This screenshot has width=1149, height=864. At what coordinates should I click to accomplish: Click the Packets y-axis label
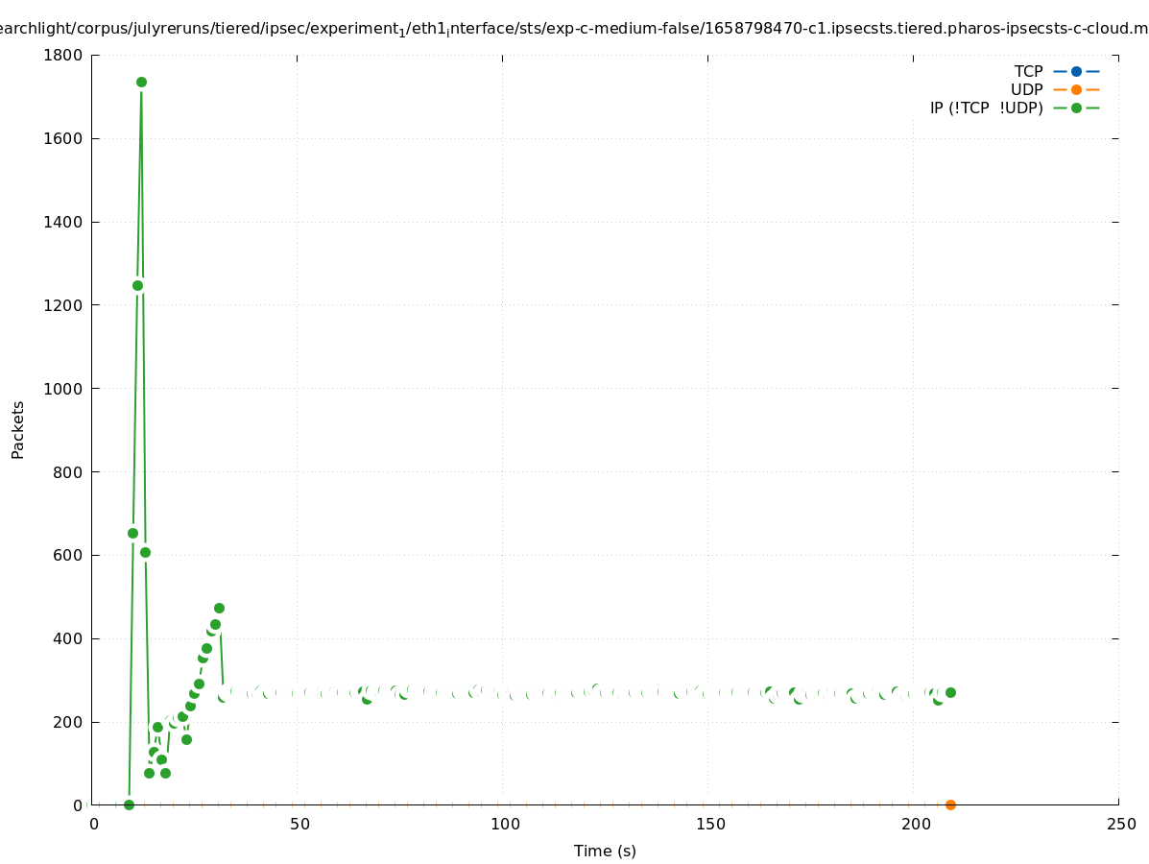[x=18, y=429]
